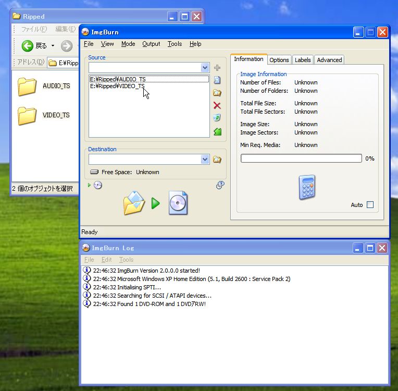
Task: Open the ImgBurn Tools menu
Action: coord(175,44)
